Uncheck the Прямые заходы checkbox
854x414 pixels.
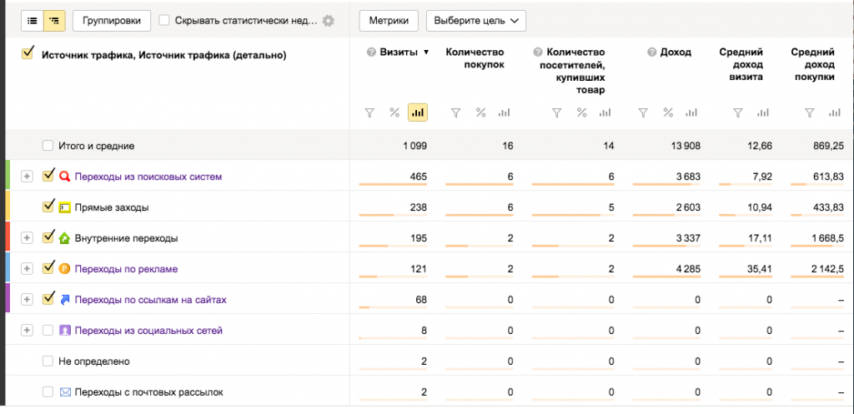click(48, 207)
